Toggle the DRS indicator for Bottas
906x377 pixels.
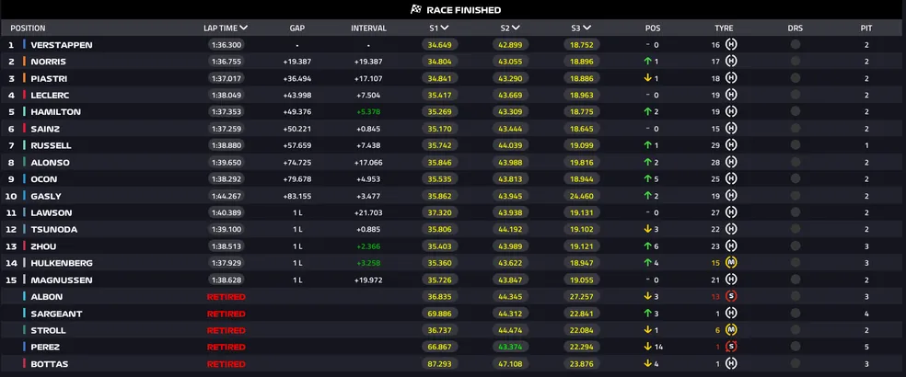(795, 363)
